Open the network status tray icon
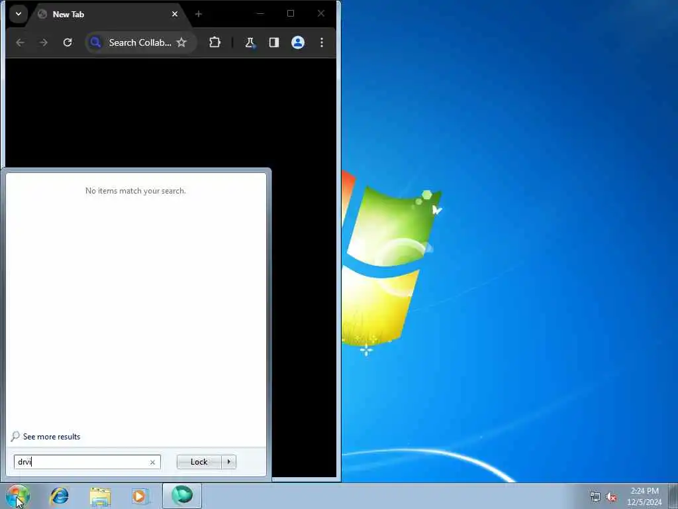Screen dimensions: 678x509 click(x=595, y=497)
